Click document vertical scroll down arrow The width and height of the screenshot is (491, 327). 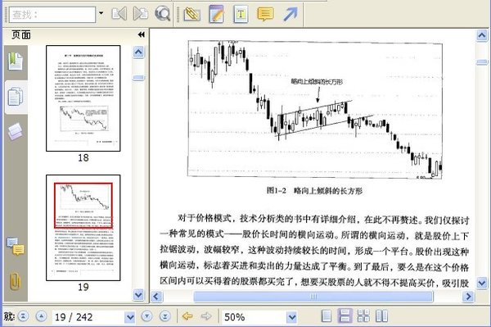482,283
